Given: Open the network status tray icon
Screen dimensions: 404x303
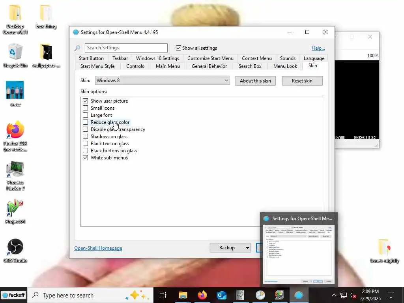Looking at the screenshot, I should (x=344, y=295).
